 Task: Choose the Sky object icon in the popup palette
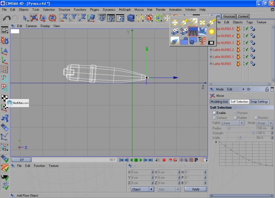pos(202,32)
